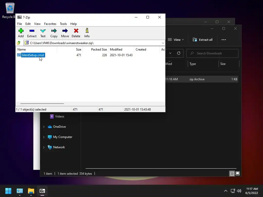Open the Tools menu in 7-Zip

(63, 24)
